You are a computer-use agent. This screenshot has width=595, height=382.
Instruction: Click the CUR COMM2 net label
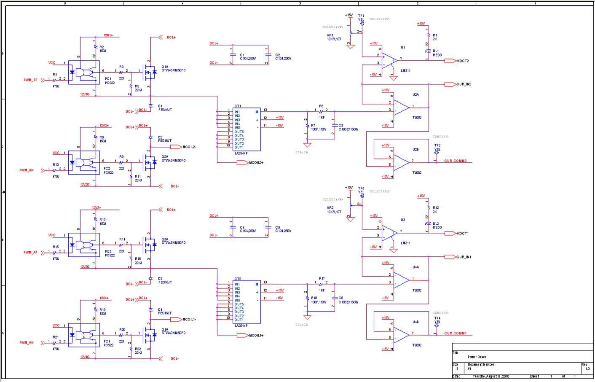click(456, 161)
